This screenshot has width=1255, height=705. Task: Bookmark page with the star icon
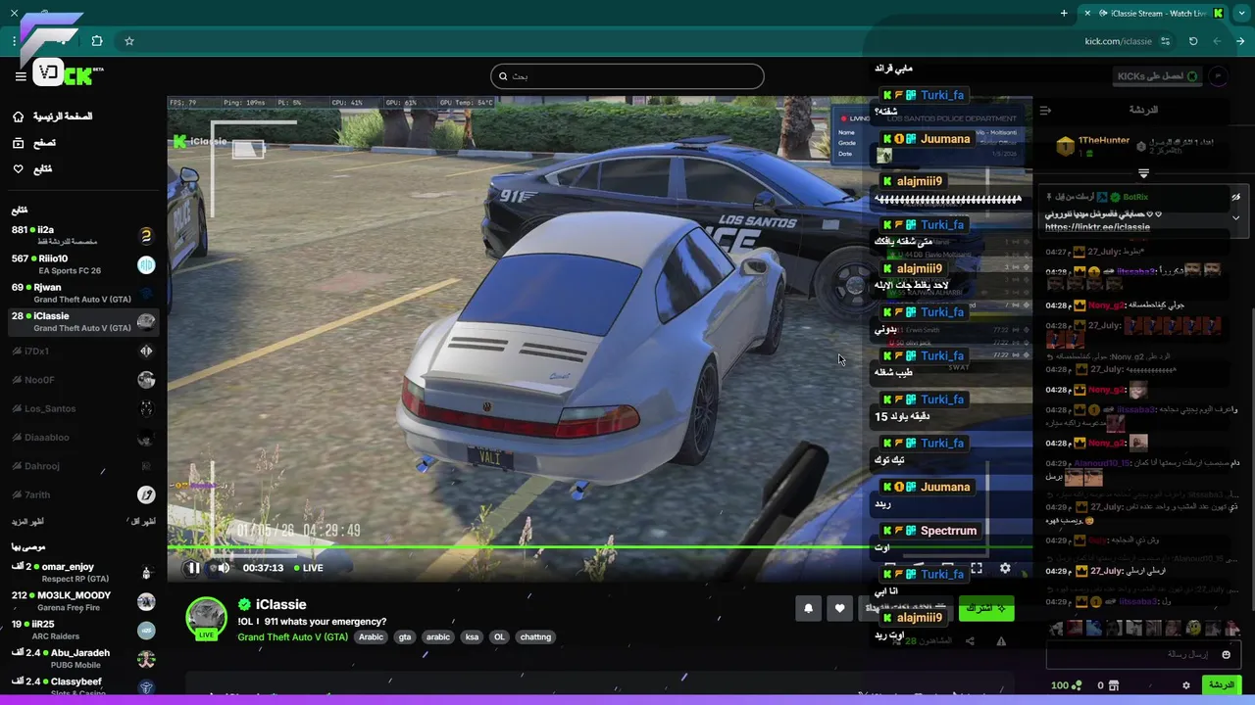pyautogui.click(x=128, y=41)
